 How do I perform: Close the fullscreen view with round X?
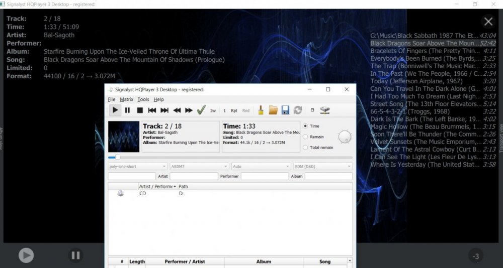pyautogui.click(x=488, y=22)
